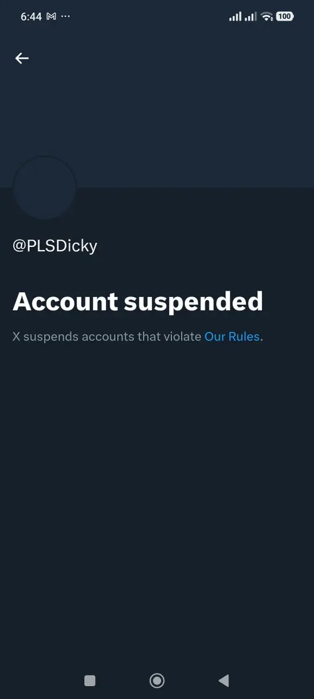The width and height of the screenshot is (314, 699).
Task: Click the first cellular signal bars icon
Action: [235, 17]
